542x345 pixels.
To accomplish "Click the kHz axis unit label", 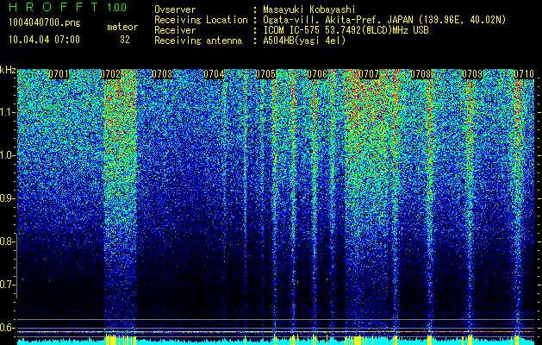I will pyautogui.click(x=8, y=70).
